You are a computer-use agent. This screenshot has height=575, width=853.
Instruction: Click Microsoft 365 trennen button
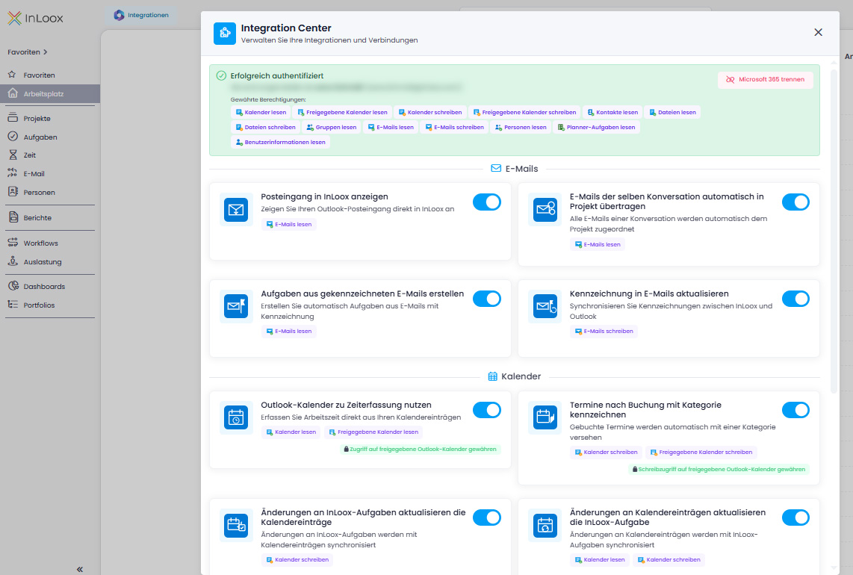(x=766, y=79)
